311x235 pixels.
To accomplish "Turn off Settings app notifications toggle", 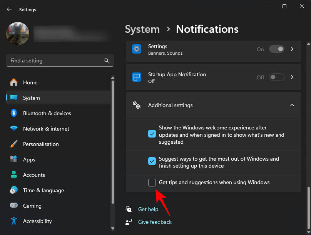I will tap(276, 49).
